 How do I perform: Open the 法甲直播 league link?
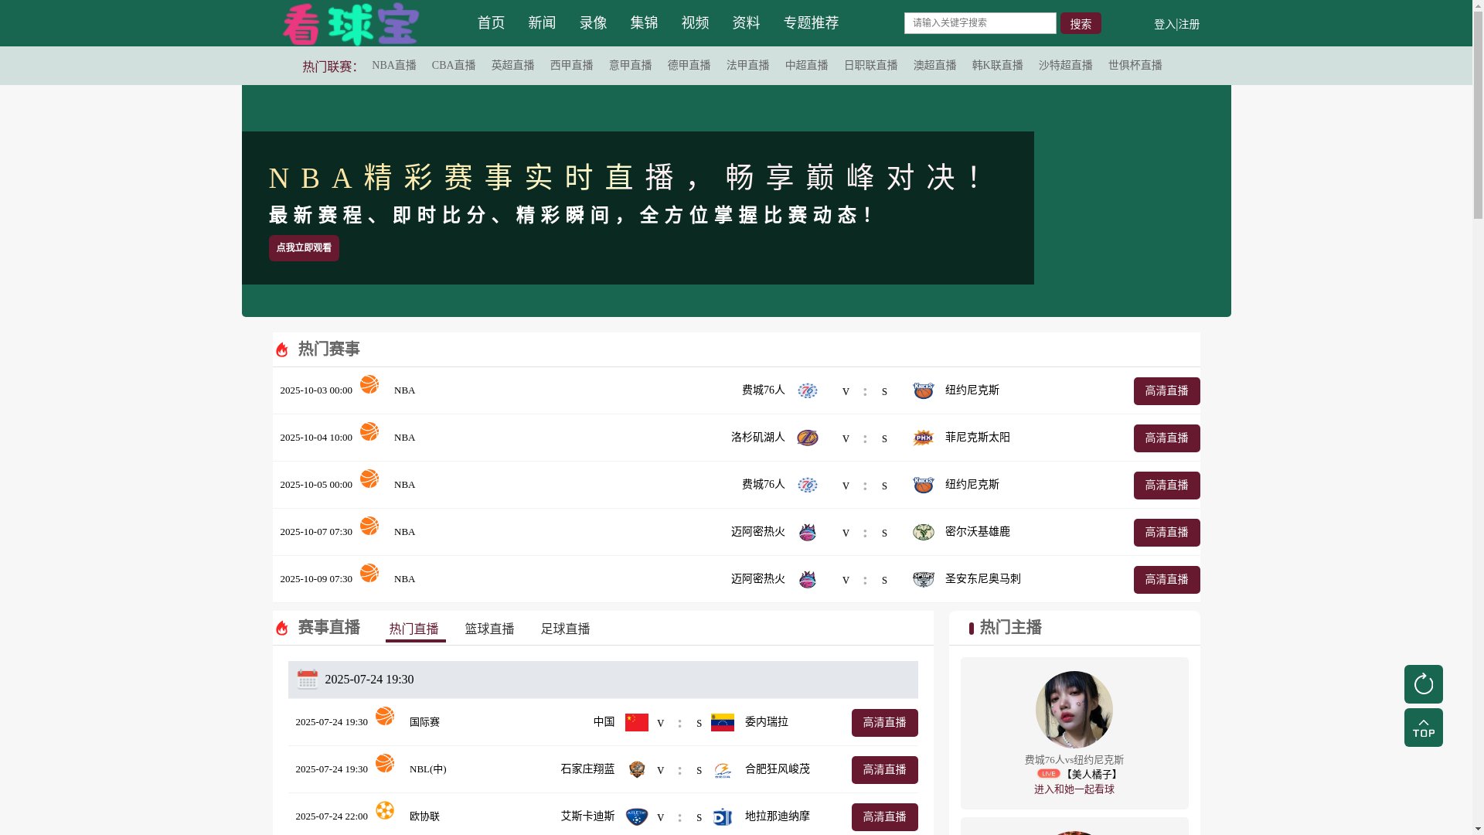[x=747, y=66]
